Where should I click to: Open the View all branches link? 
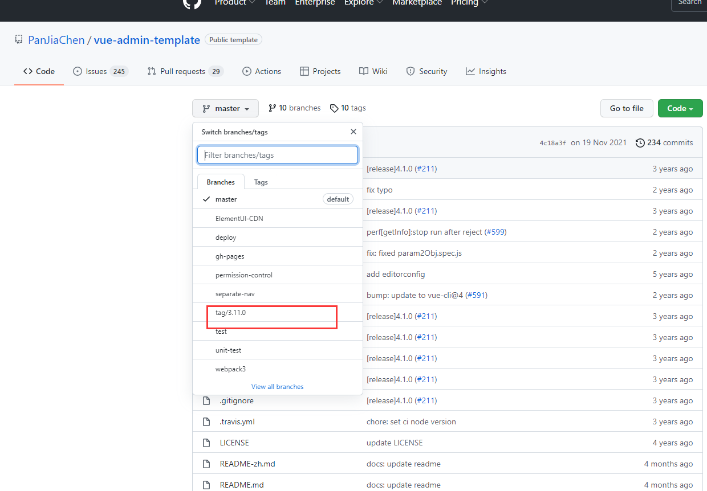click(x=277, y=386)
